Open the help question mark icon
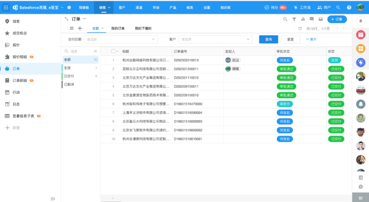369x202 pixels. [349, 7]
